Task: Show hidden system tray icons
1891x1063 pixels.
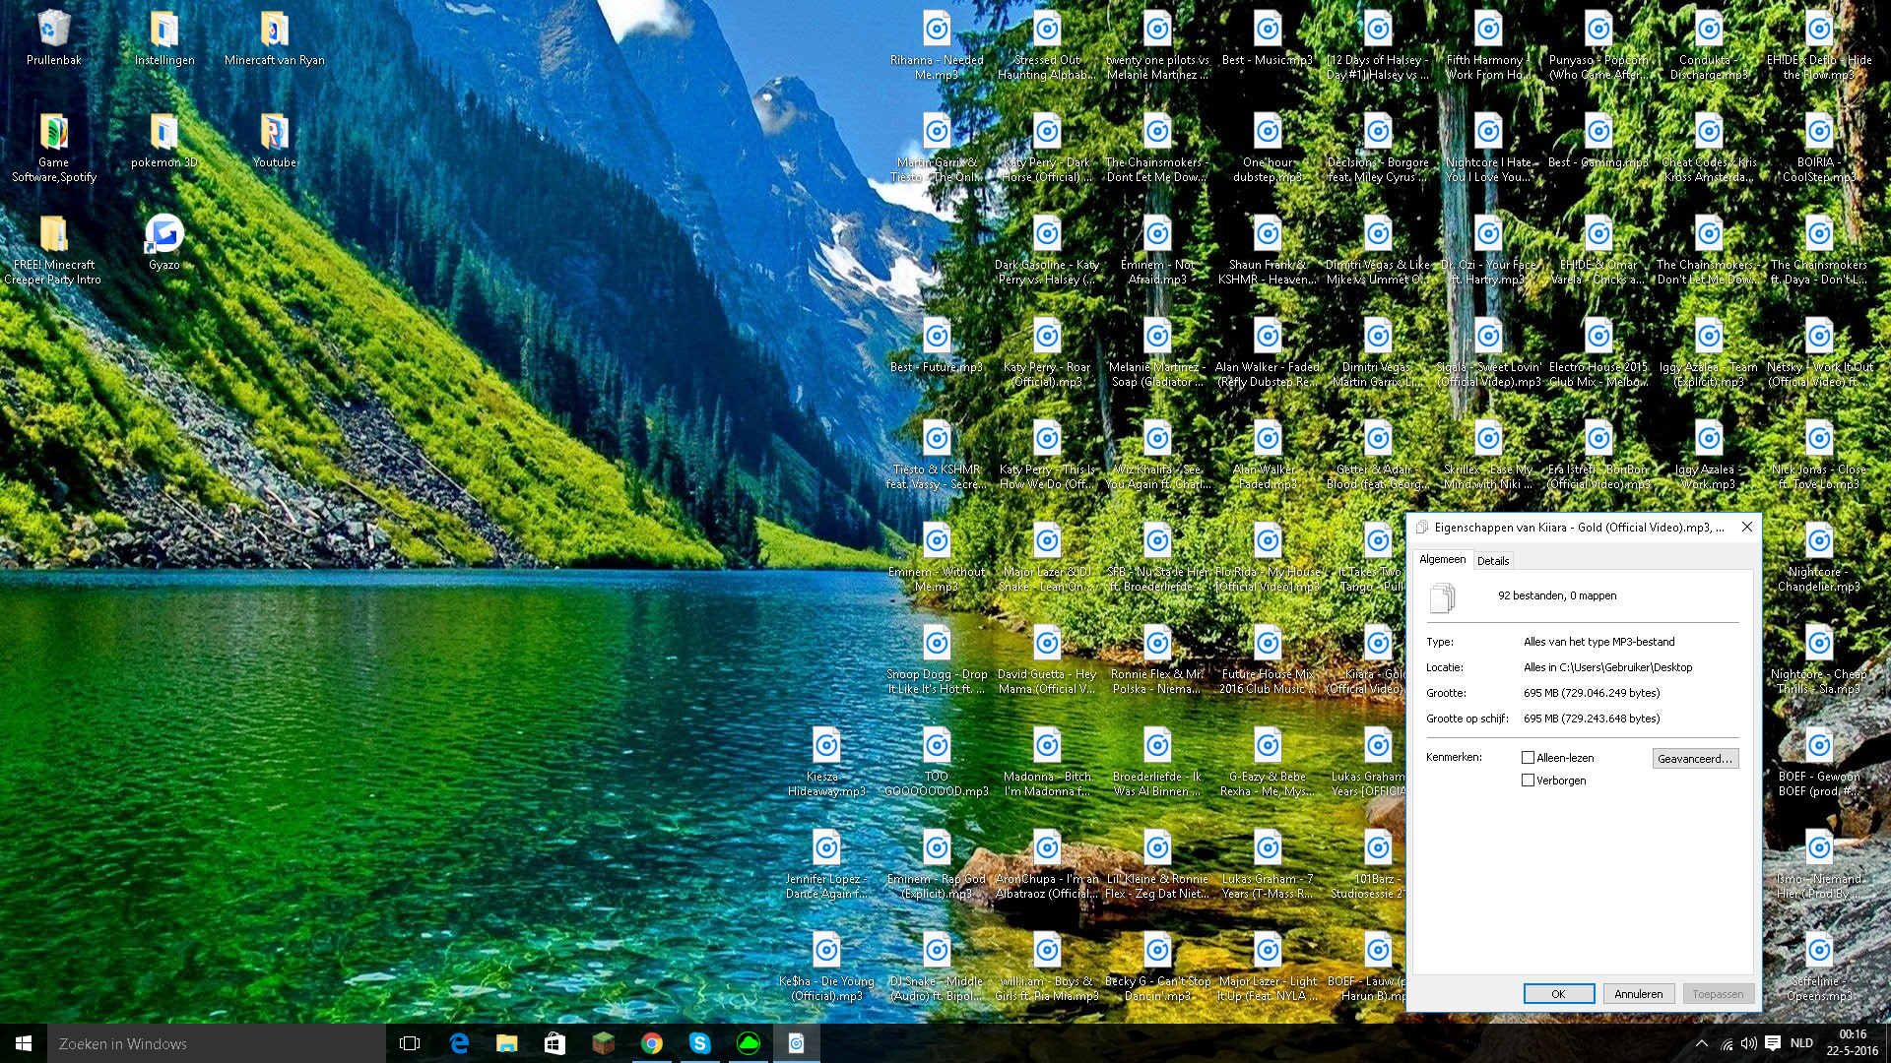Action: click(x=1702, y=1043)
